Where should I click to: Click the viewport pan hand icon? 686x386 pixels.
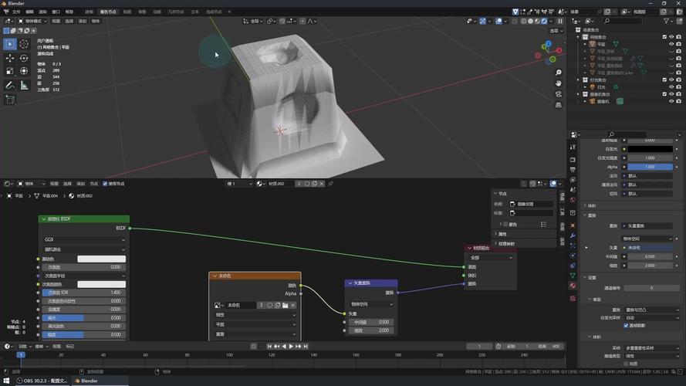(558, 83)
